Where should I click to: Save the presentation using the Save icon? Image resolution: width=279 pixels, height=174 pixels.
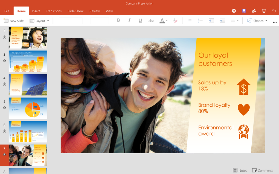244,11
